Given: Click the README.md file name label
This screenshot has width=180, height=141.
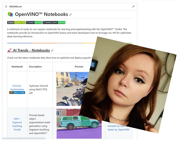Looking at the screenshot, I should coord(15,6).
